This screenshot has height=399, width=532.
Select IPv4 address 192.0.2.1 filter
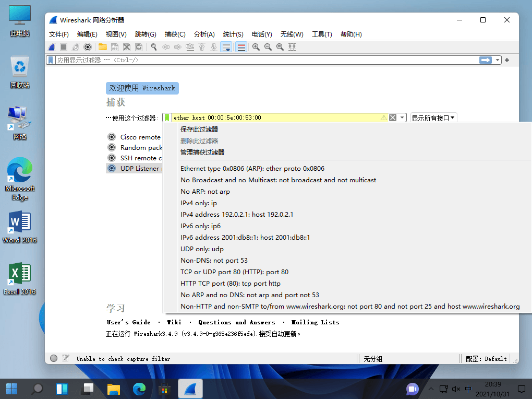[x=347, y=215]
